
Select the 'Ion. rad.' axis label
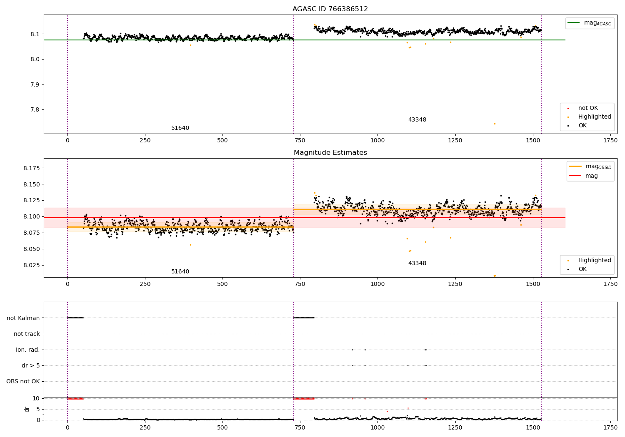28,350
